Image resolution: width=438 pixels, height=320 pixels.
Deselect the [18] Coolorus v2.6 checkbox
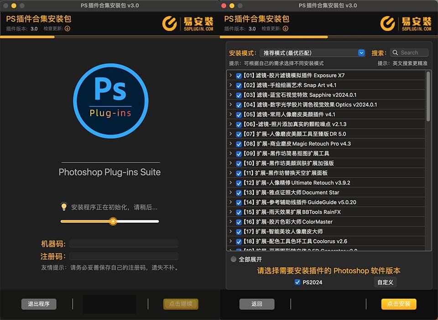(239, 242)
